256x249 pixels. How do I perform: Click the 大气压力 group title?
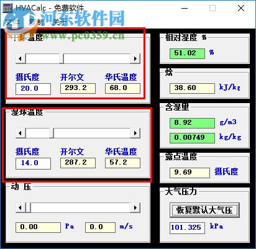[181, 191]
